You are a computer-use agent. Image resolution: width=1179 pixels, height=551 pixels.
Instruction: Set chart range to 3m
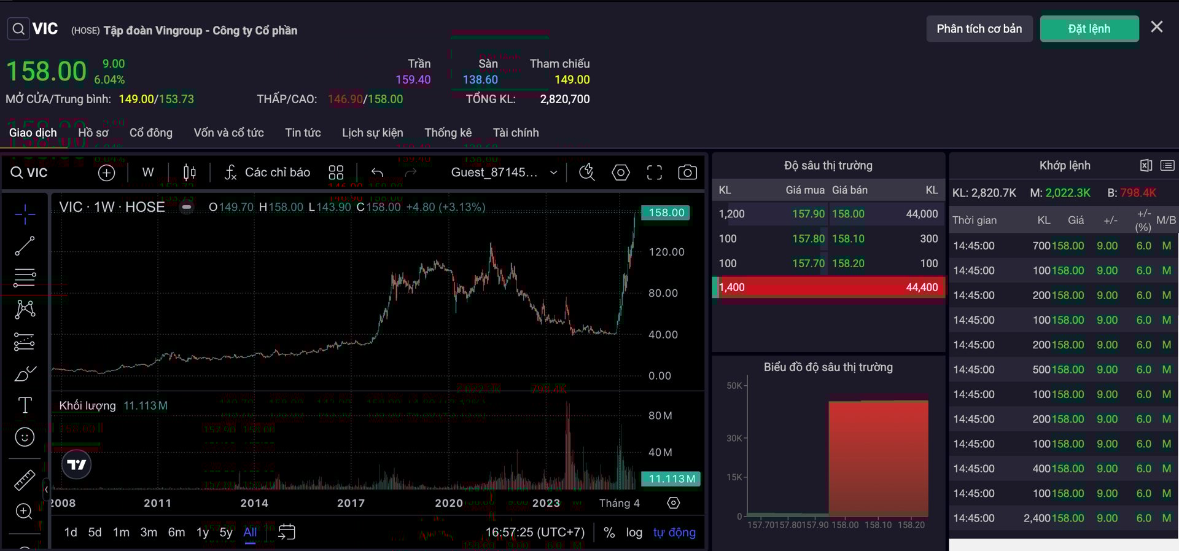tap(149, 533)
